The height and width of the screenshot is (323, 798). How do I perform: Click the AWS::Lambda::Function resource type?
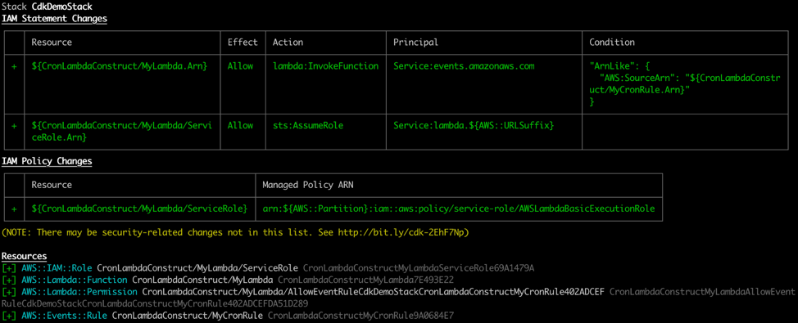75,280
